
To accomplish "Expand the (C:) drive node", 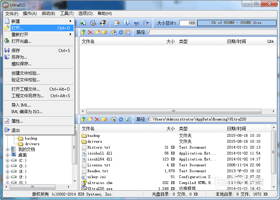I will tap(7, 160).
